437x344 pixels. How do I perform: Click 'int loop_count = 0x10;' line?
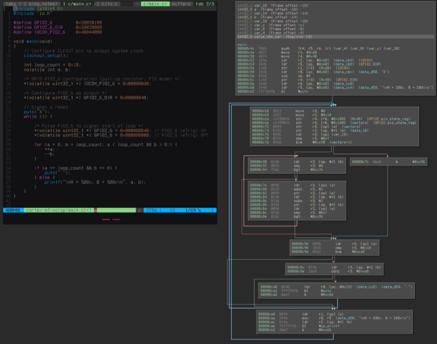click(52, 65)
